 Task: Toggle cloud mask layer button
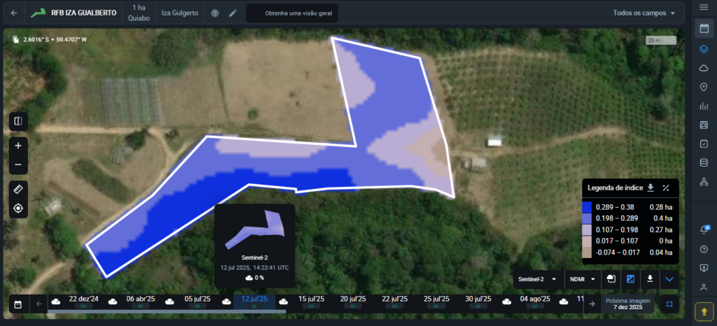pyautogui.click(x=611, y=278)
